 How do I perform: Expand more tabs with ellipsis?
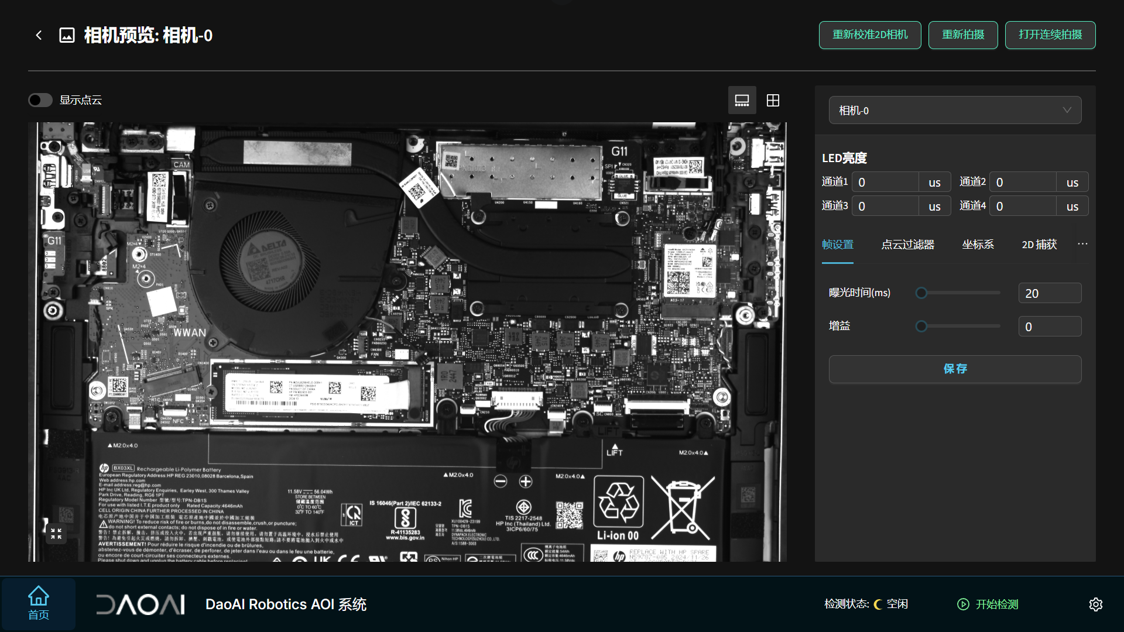(1082, 244)
